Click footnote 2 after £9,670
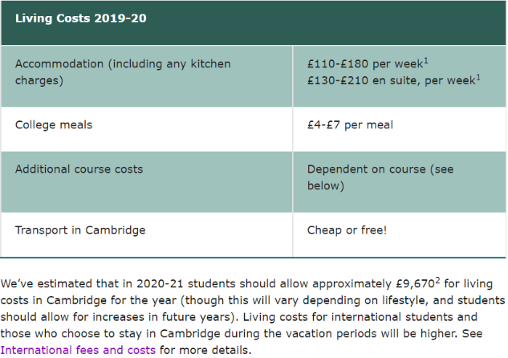508x358 pixels. tap(437, 280)
